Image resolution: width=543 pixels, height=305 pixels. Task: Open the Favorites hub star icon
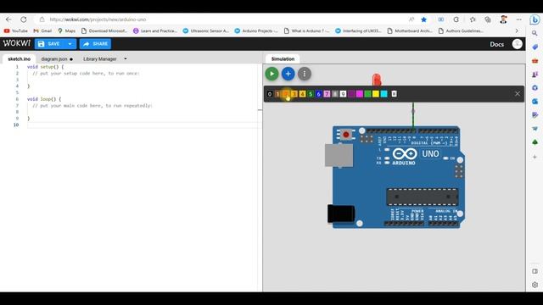point(473,19)
